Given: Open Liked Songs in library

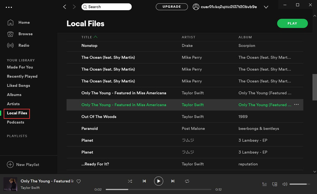Looking at the screenshot, I should click(18, 85).
